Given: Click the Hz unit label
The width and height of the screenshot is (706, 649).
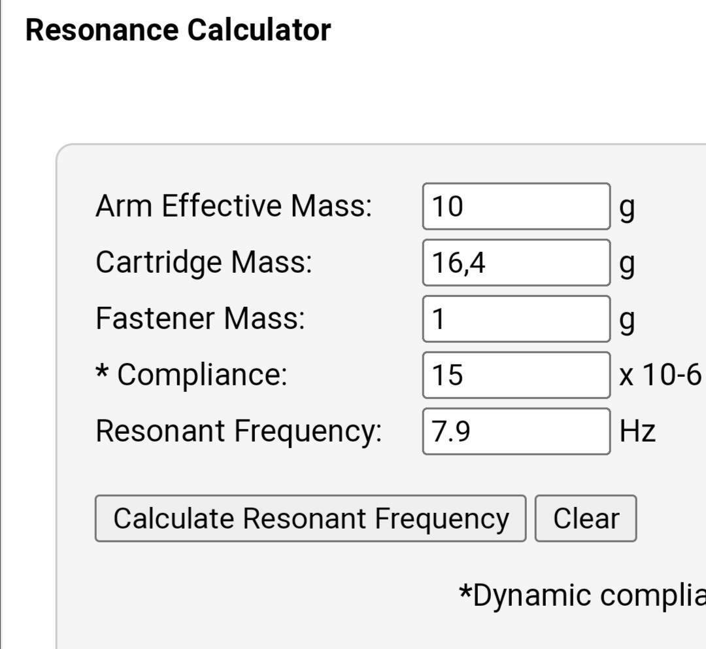Looking at the screenshot, I should 637,431.
